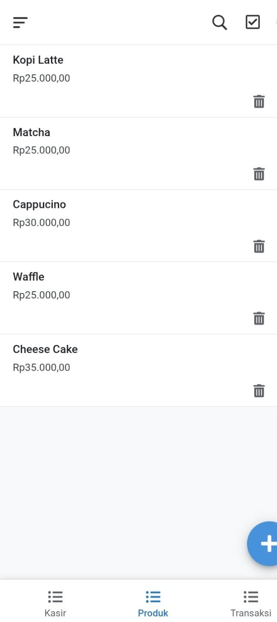277x622 pixels.
Task: Tap the Rp30.000,00 price text
Action: click(x=42, y=223)
